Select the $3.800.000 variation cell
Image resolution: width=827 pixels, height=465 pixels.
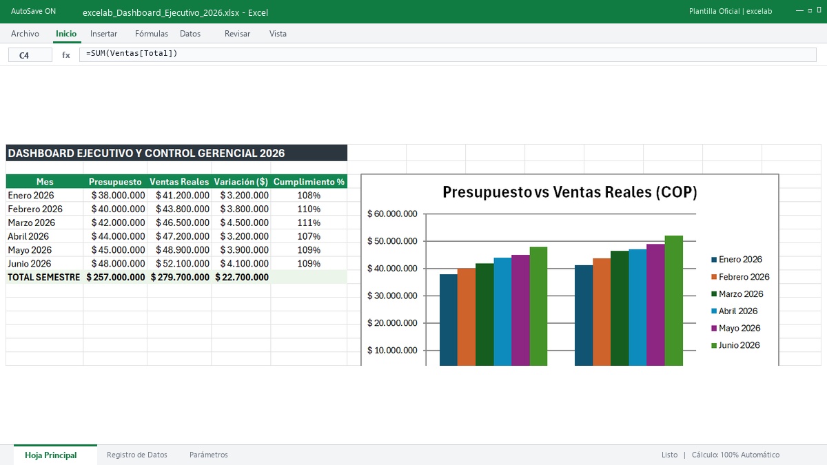click(241, 209)
